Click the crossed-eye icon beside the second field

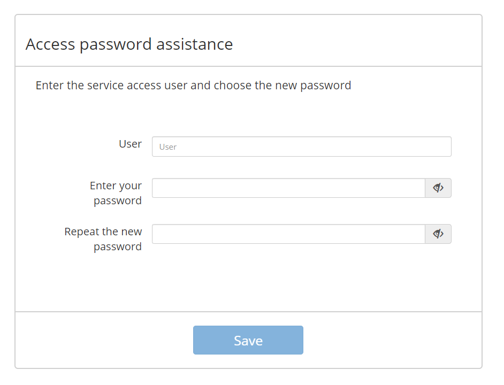click(x=438, y=188)
